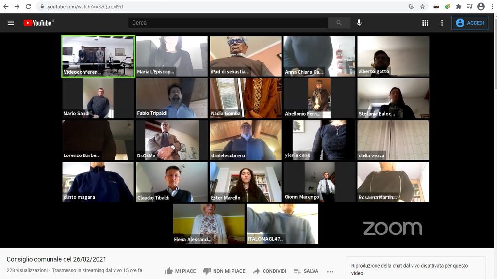
Task: Dislike the video with NON MI PIACE
Action: tap(224, 271)
